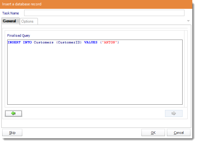This screenshot has height=143, width=197.
Task: Click the Customers table name in query
Action: tap(44, 42)
